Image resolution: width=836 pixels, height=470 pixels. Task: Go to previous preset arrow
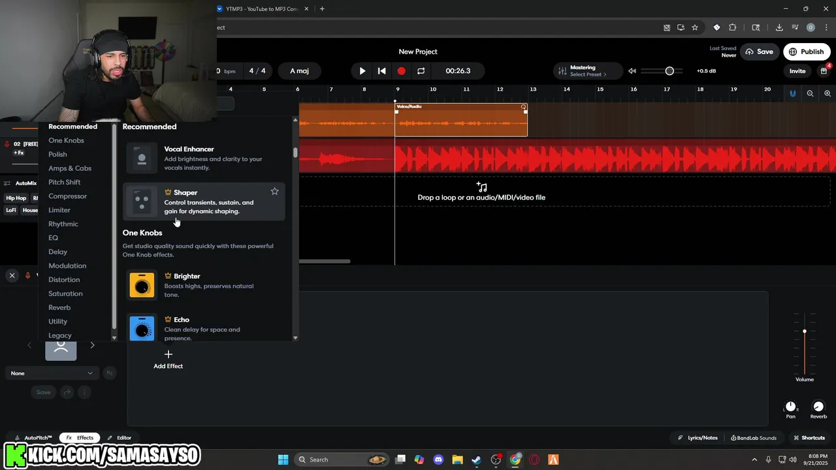[x=29, y=345]
